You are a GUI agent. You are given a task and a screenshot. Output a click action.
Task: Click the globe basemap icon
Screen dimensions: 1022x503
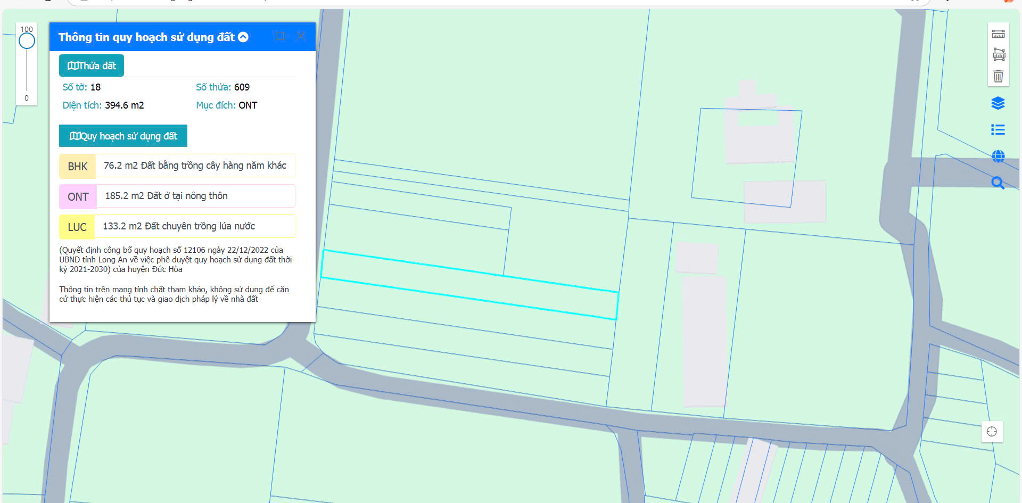998,156
